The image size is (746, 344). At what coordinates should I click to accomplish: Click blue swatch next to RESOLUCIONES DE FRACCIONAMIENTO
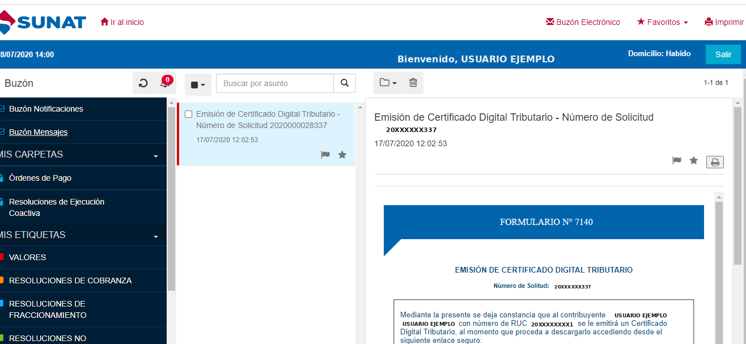pos(2,304)
